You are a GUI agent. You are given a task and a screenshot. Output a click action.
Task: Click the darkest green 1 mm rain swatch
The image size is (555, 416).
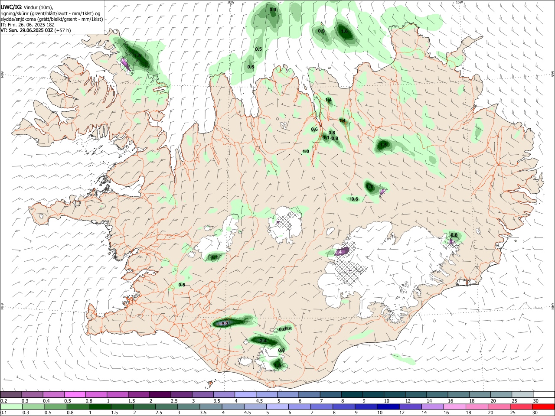(100, 406)
